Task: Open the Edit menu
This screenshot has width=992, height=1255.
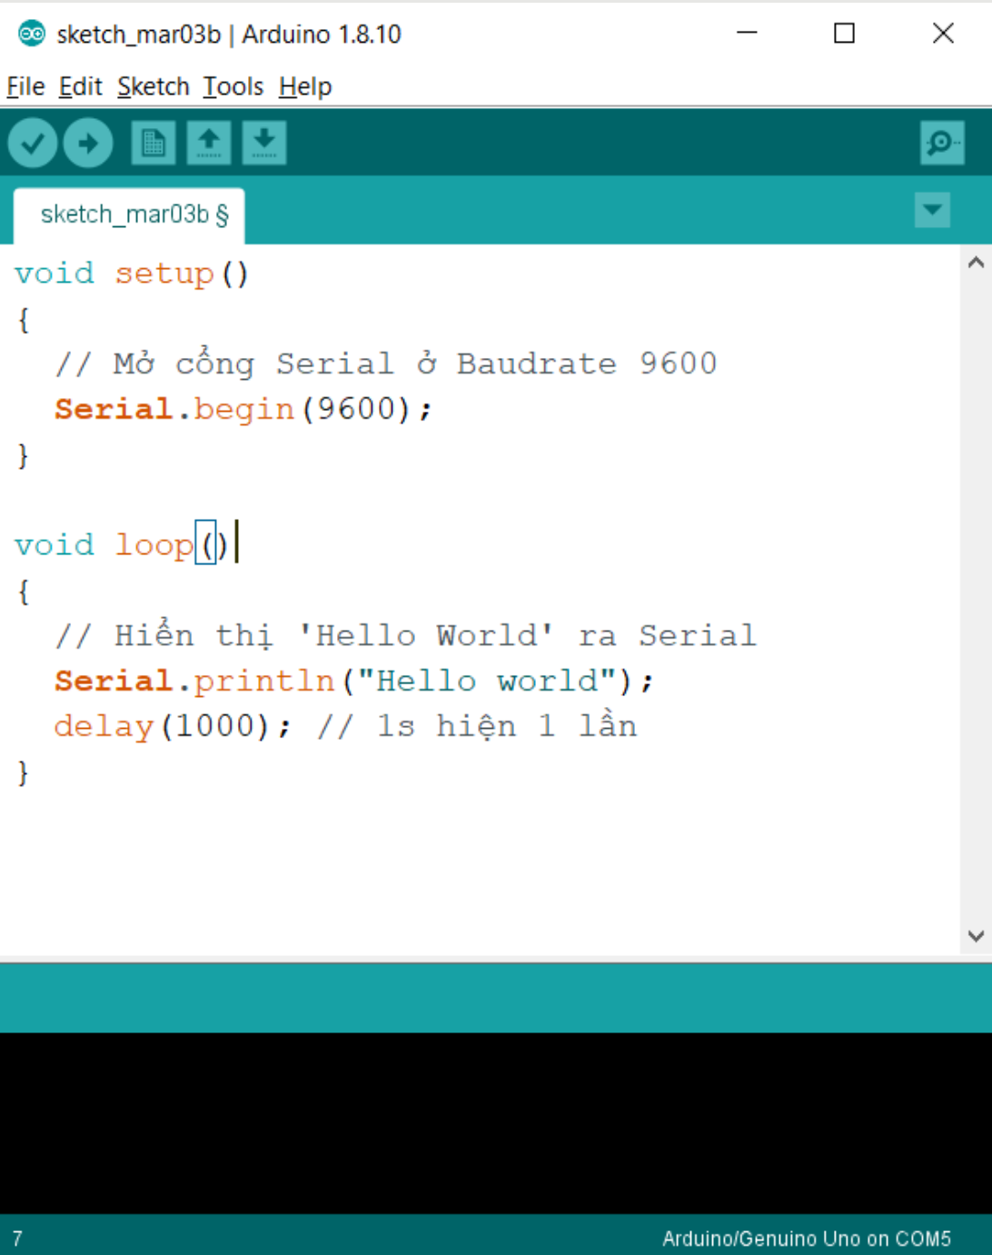Action: 80,86
